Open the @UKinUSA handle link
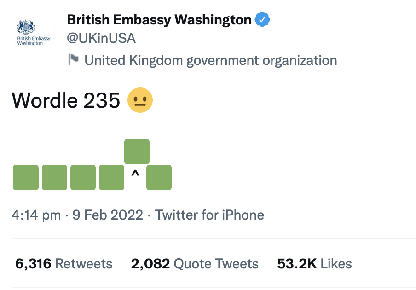 [x=101, y=39]
